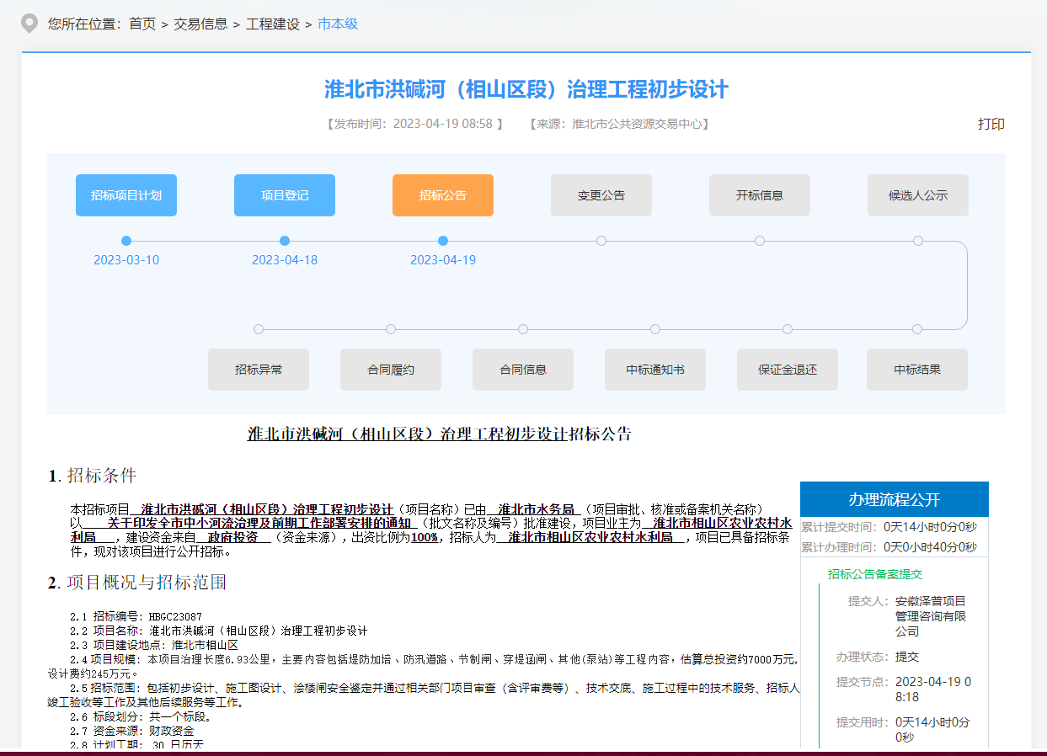Viewport: 1047px width, 756px height.
Task: Open the 保证金退还 step
Action: pyautogui.click(x=788, y=370)
